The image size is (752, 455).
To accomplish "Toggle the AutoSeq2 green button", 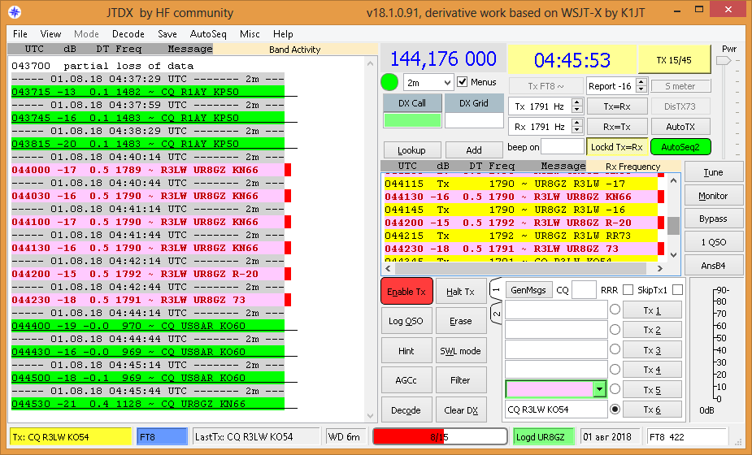I will click(680, 147).
